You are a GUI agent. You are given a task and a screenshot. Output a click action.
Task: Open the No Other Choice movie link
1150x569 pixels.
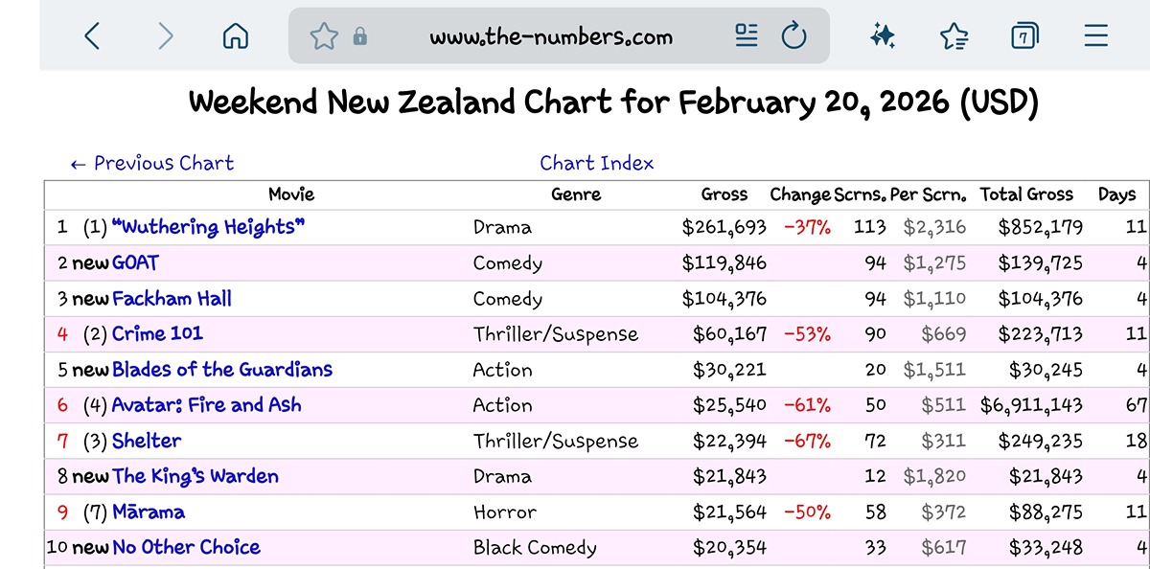(186, 548)
